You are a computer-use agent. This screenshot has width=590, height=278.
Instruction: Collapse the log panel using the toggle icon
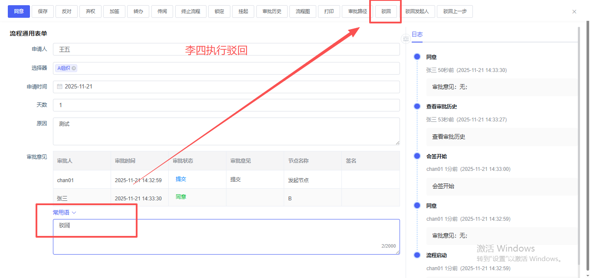[x=406, y=39]
